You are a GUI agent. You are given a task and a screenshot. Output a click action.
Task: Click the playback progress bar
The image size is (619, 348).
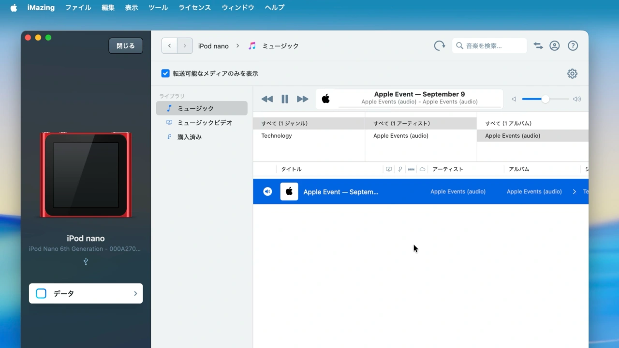(x=419, y=107)
